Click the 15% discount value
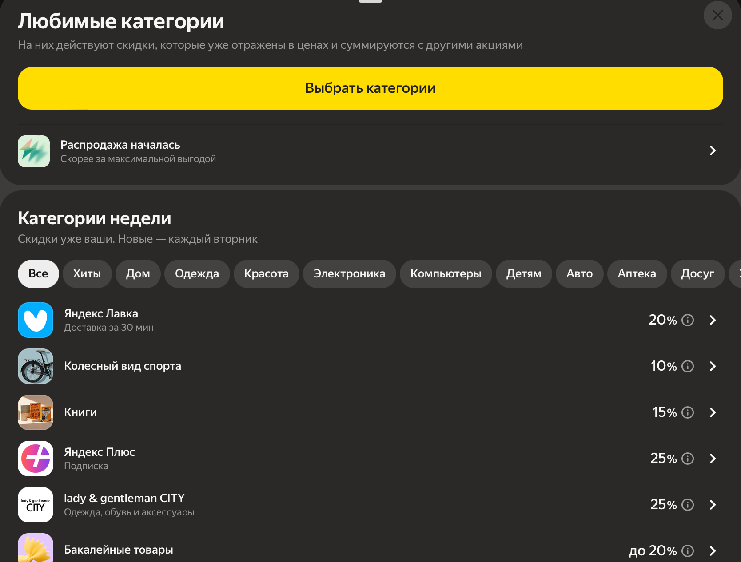The image size is (741, 562). click(x=665, y=412)
